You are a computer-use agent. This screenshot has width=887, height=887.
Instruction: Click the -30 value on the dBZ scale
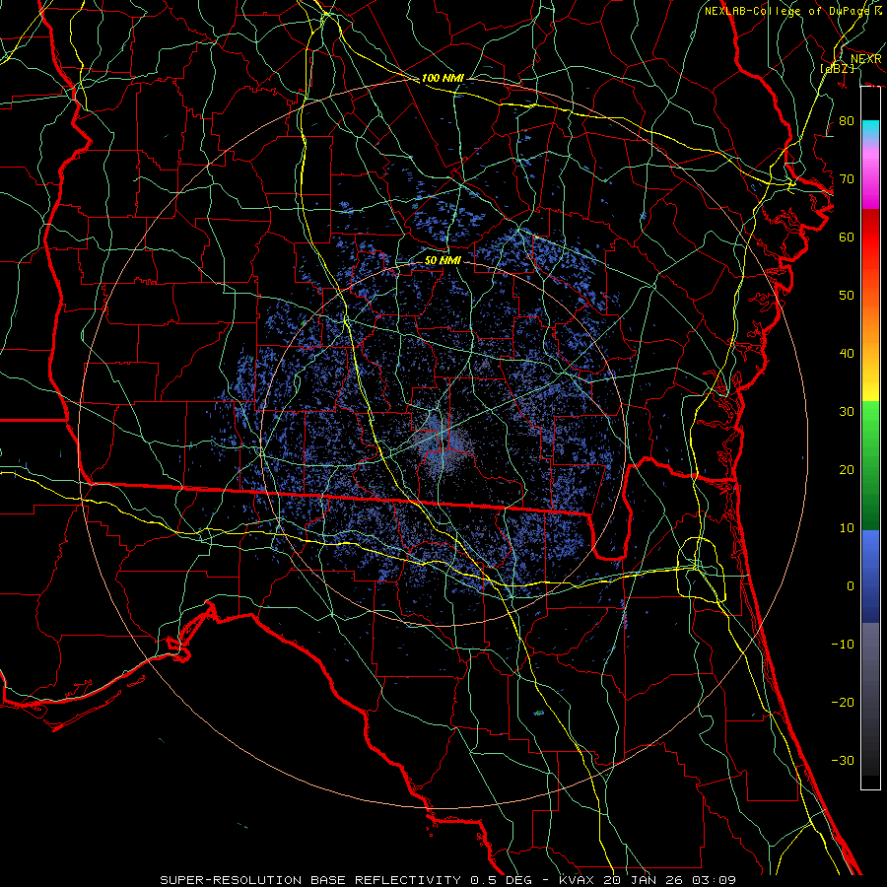[x=843, y=761]
